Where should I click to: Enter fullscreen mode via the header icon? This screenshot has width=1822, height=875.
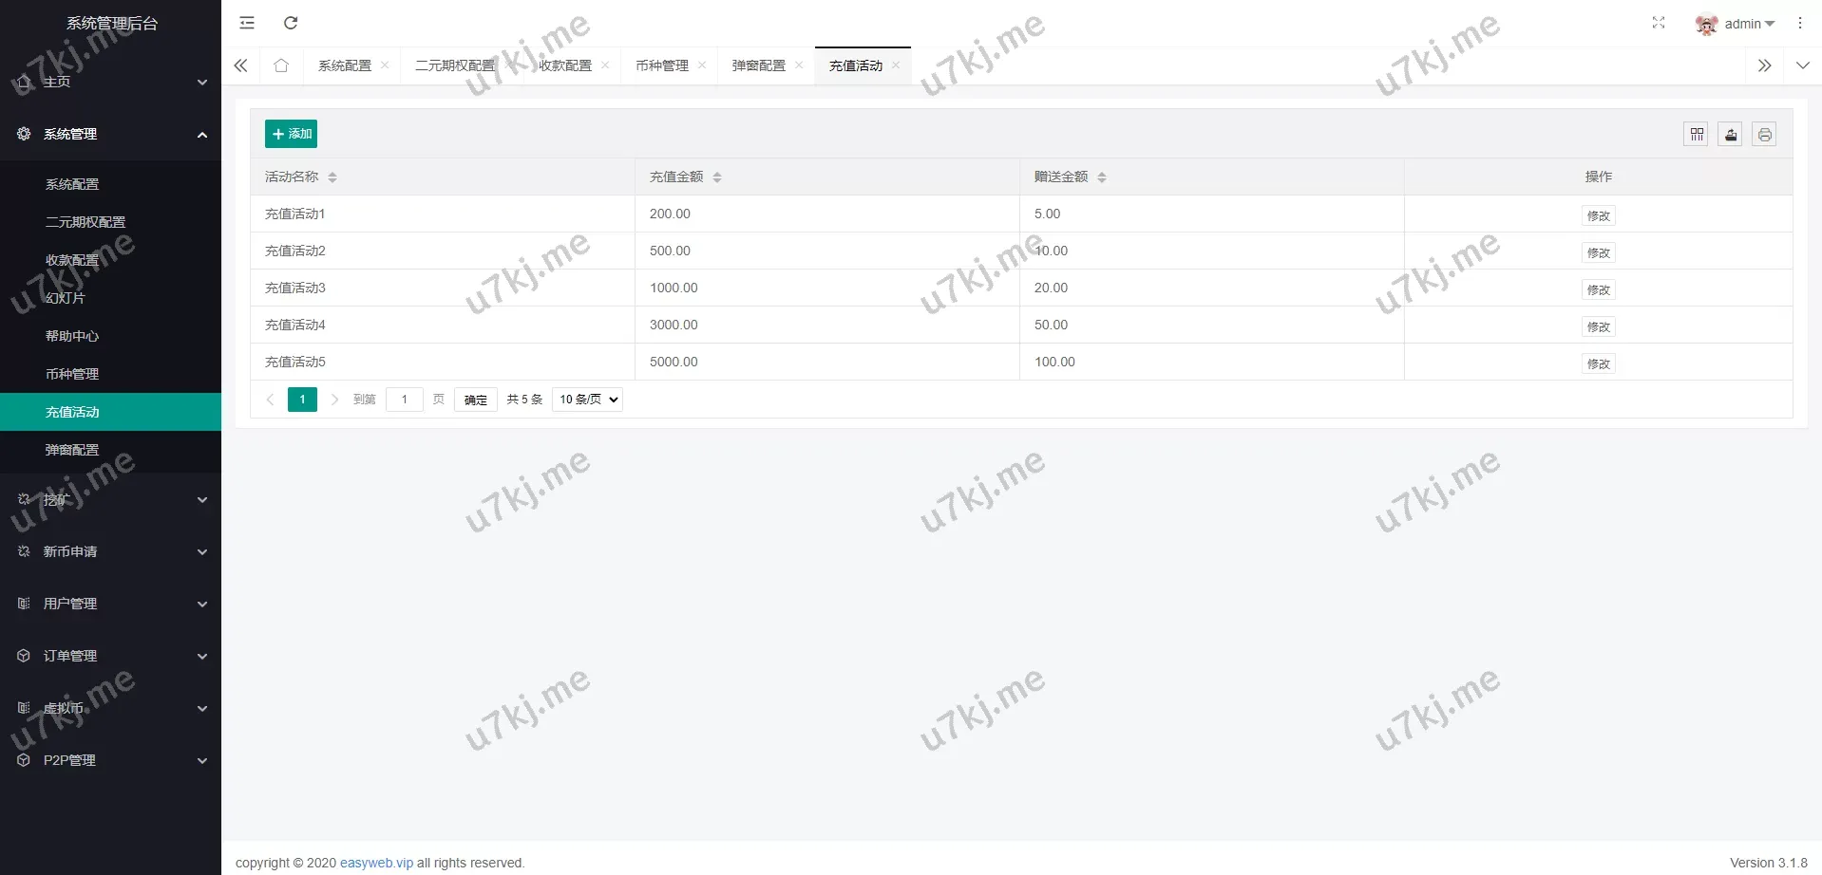pos(1658,23)
